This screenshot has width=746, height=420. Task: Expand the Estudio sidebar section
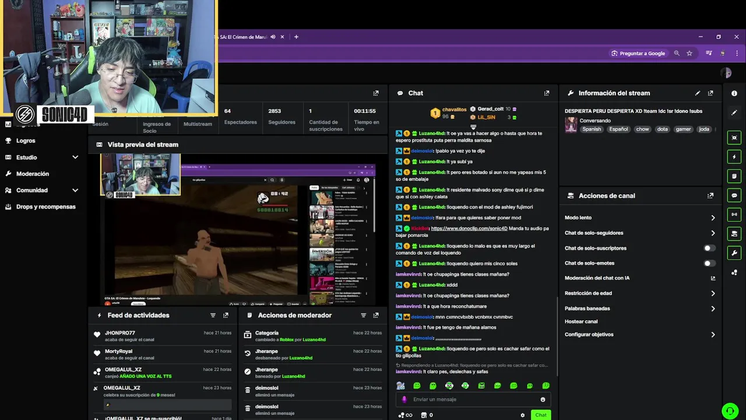point(75,157)
